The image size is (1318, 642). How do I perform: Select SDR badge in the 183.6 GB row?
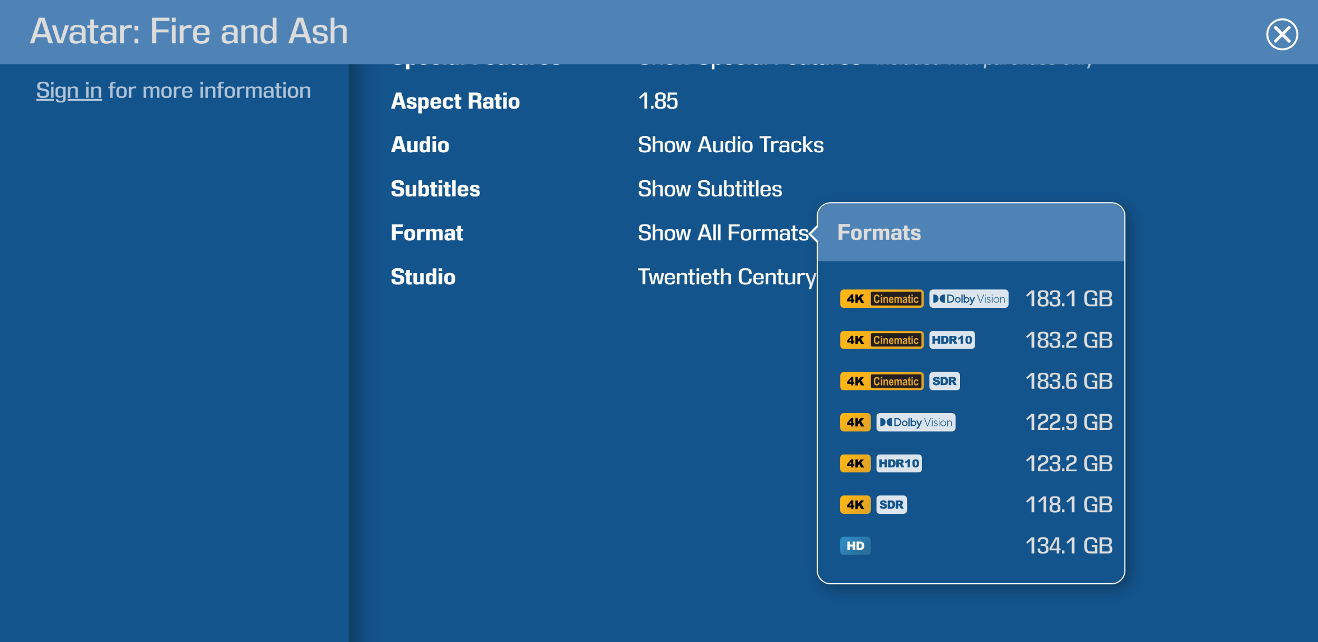click(944, 381)
